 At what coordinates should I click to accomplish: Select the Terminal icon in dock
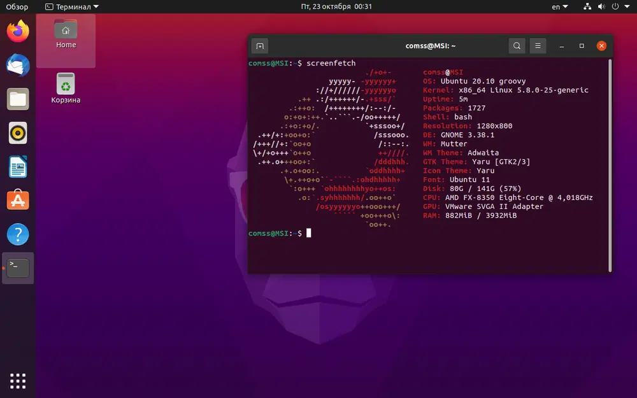[18, 268]
